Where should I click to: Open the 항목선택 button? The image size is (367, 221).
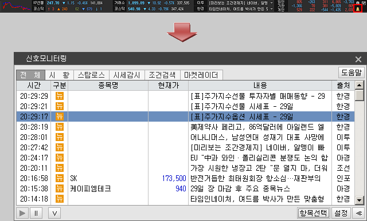click(314, 213)
